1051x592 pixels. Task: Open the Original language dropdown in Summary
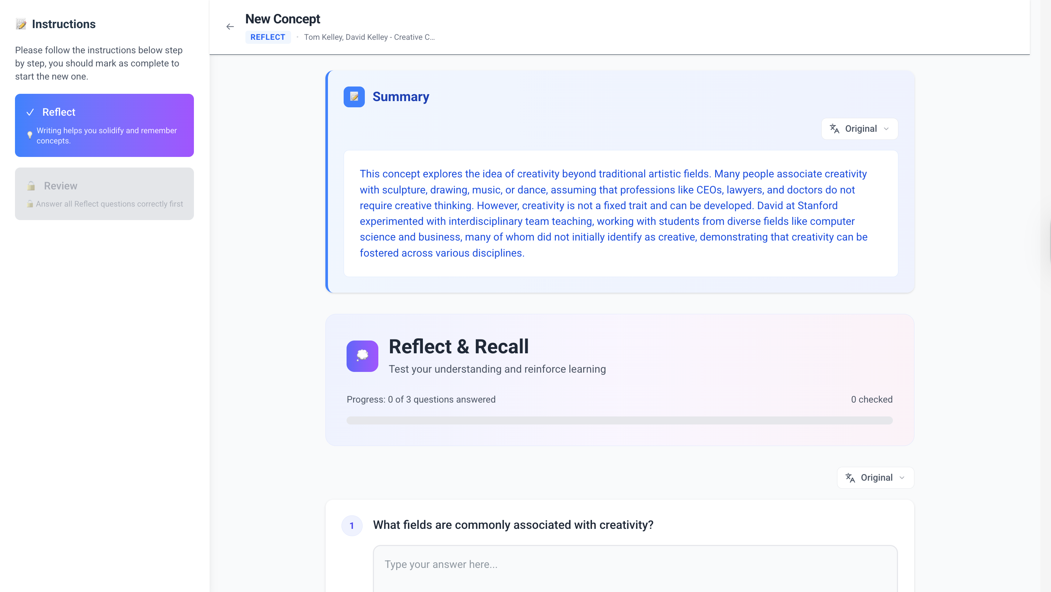pyautogui.click(x=860, y=128)
